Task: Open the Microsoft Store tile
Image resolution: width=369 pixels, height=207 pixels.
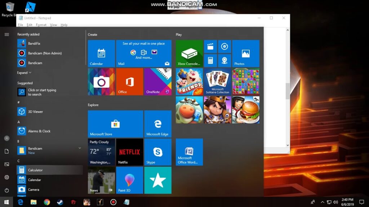Action: [x=116, y=124]
